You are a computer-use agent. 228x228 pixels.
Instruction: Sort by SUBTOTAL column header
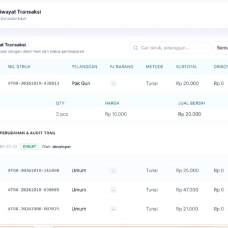[186, 67]
